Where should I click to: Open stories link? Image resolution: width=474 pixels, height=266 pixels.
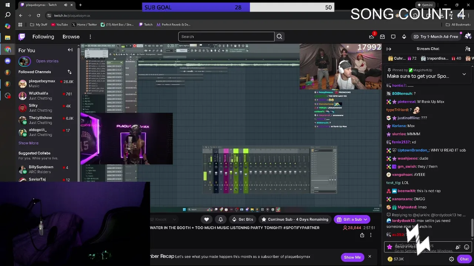[x=47, y=61]
